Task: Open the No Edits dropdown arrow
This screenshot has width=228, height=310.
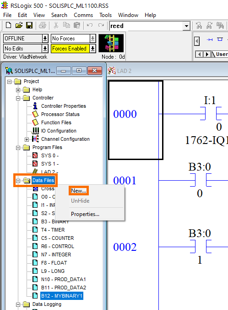Action: 45,49
